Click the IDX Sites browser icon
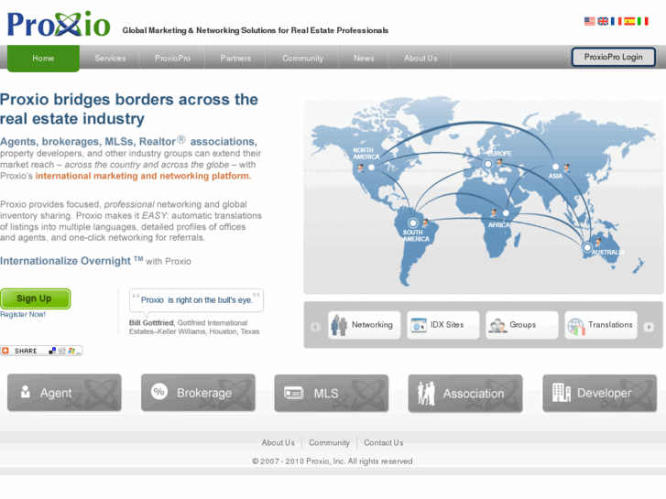This screenshot has height=499, width=666. pos(419,325)
